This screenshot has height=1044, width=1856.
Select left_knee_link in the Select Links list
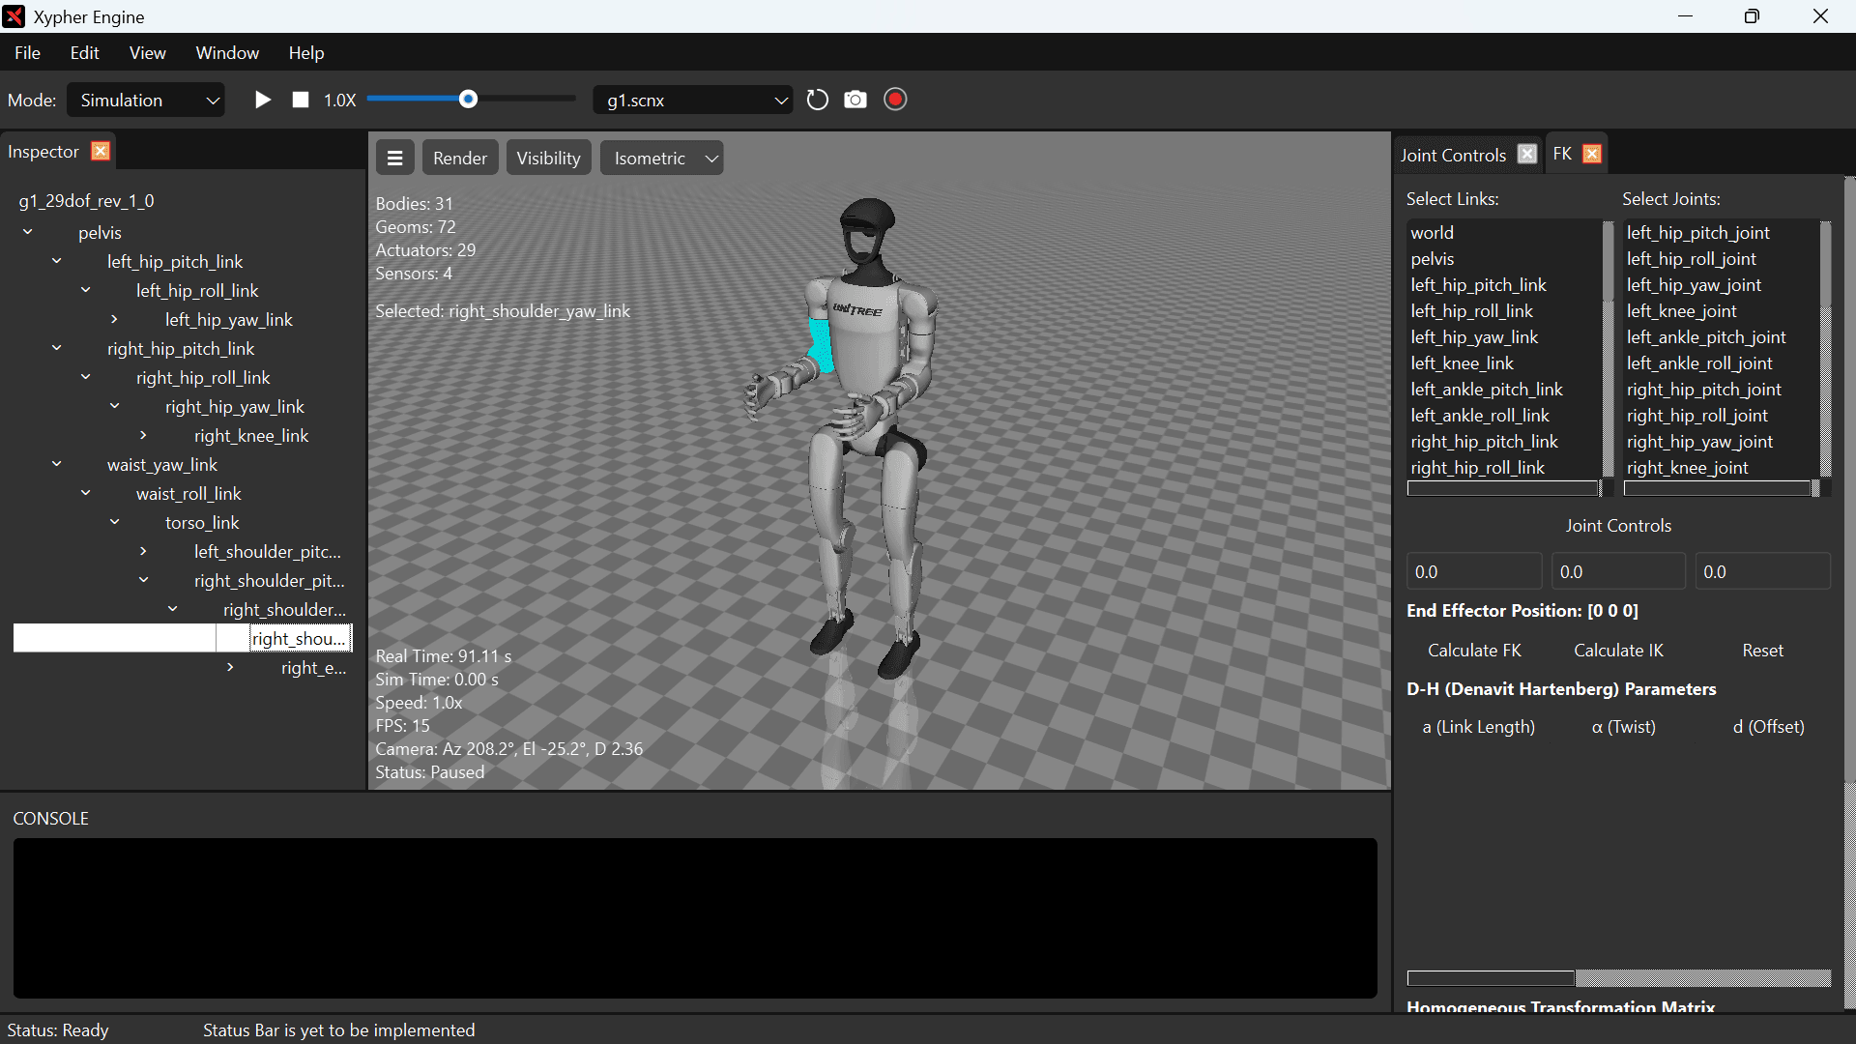(x=1462, y=362)
